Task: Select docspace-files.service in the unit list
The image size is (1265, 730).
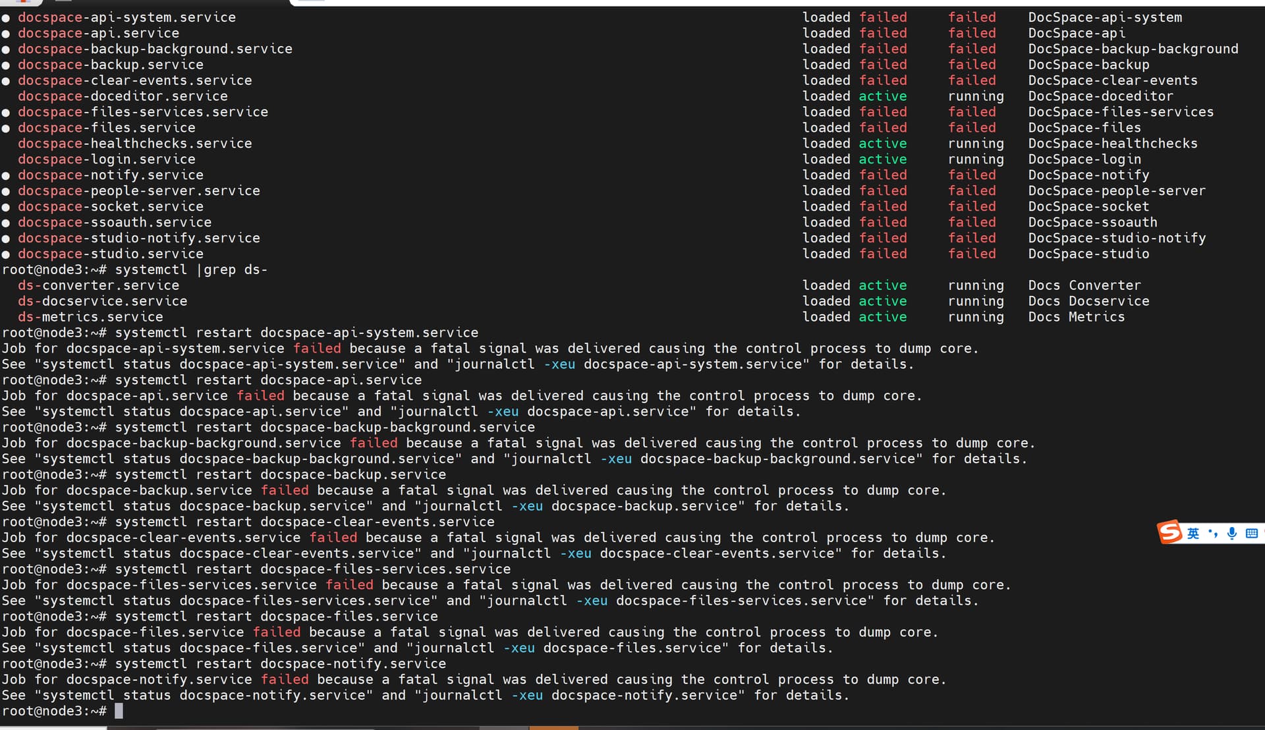Action: pyautogui.click(x=107, y=128)
